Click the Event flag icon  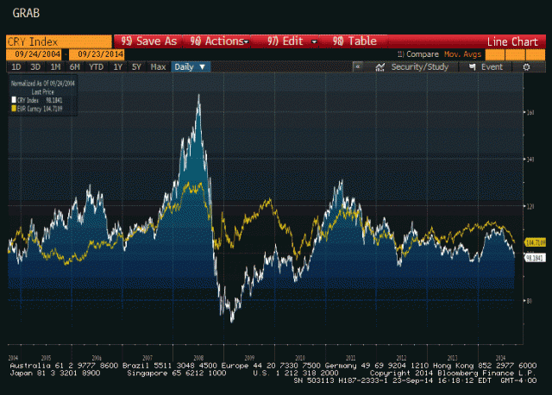click(x=474, y=66)
